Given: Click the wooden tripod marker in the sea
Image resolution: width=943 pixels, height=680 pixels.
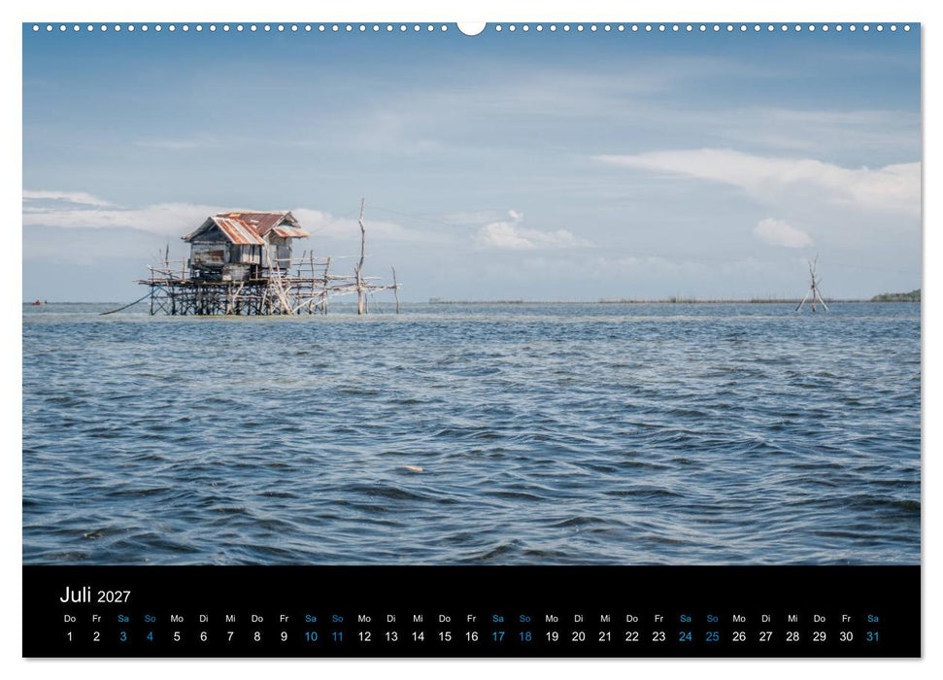Looking at the screenshot, I should 813,284.
